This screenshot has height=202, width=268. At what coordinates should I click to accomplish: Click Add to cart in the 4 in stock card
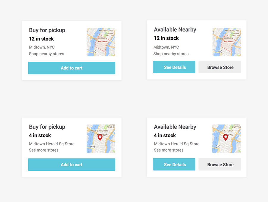[71, 164]
